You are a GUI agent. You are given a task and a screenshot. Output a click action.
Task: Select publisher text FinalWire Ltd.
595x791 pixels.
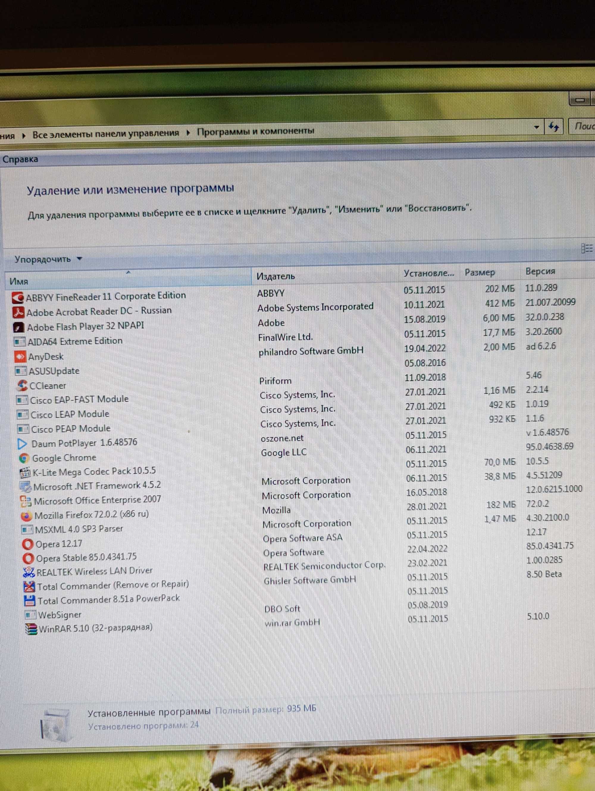click(x=285, y=337)
